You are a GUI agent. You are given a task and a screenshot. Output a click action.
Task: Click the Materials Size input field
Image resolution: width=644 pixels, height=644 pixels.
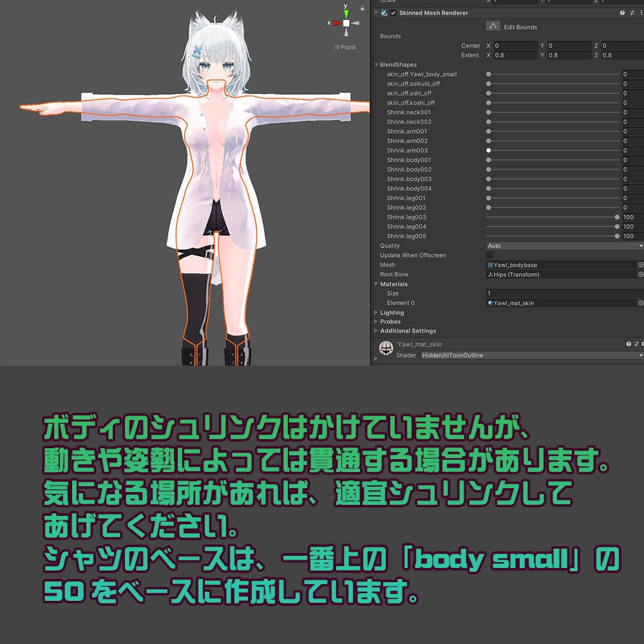(565, 293)
